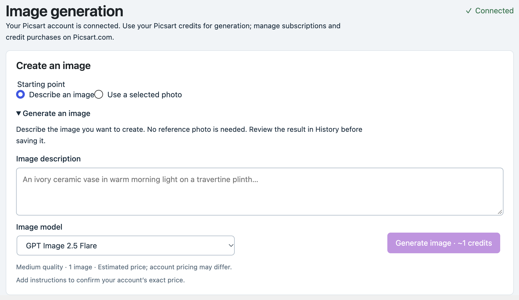Click the Image model label

(x=39, y=227)
